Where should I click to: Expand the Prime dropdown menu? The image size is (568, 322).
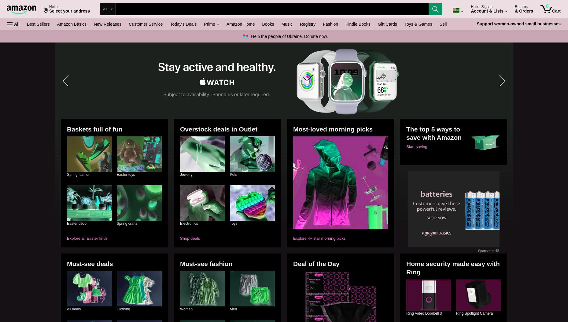click(x=211, y=24)
